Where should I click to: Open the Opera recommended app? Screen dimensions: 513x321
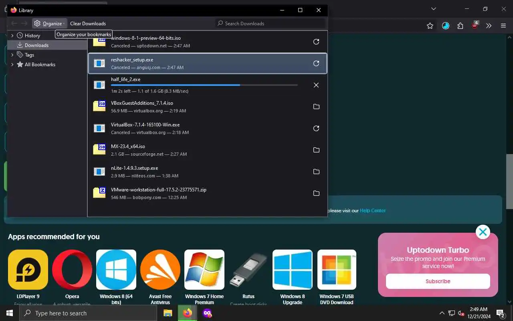click(72, 270)
